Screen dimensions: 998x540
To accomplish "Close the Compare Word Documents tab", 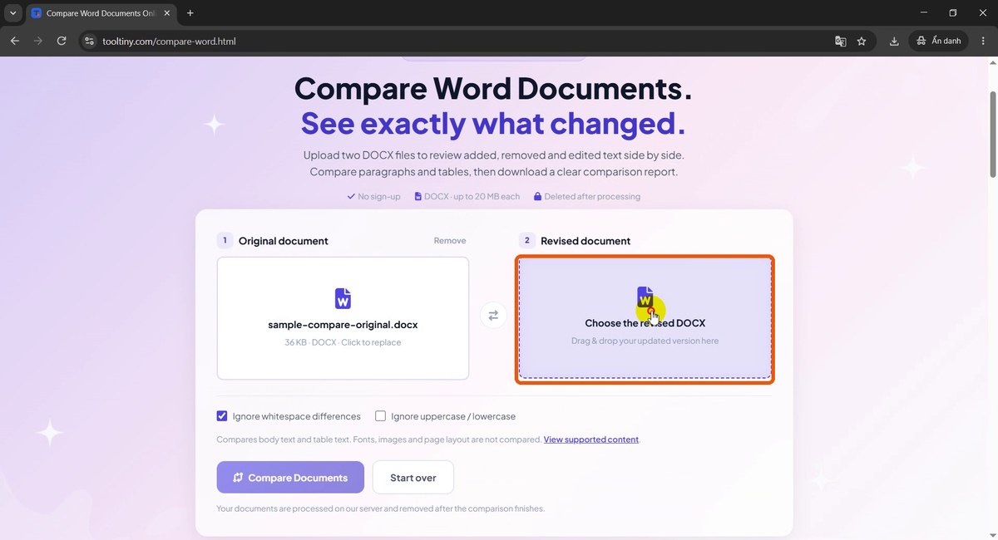I will (169, 13).
